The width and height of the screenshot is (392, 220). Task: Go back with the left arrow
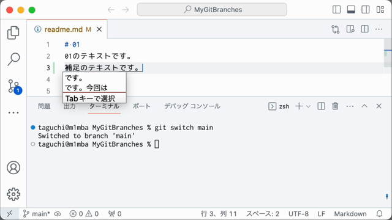111,10
